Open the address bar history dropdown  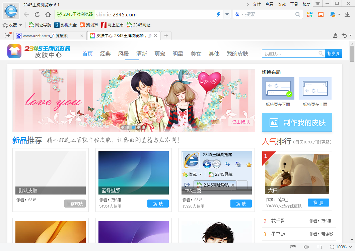[227, 14]
